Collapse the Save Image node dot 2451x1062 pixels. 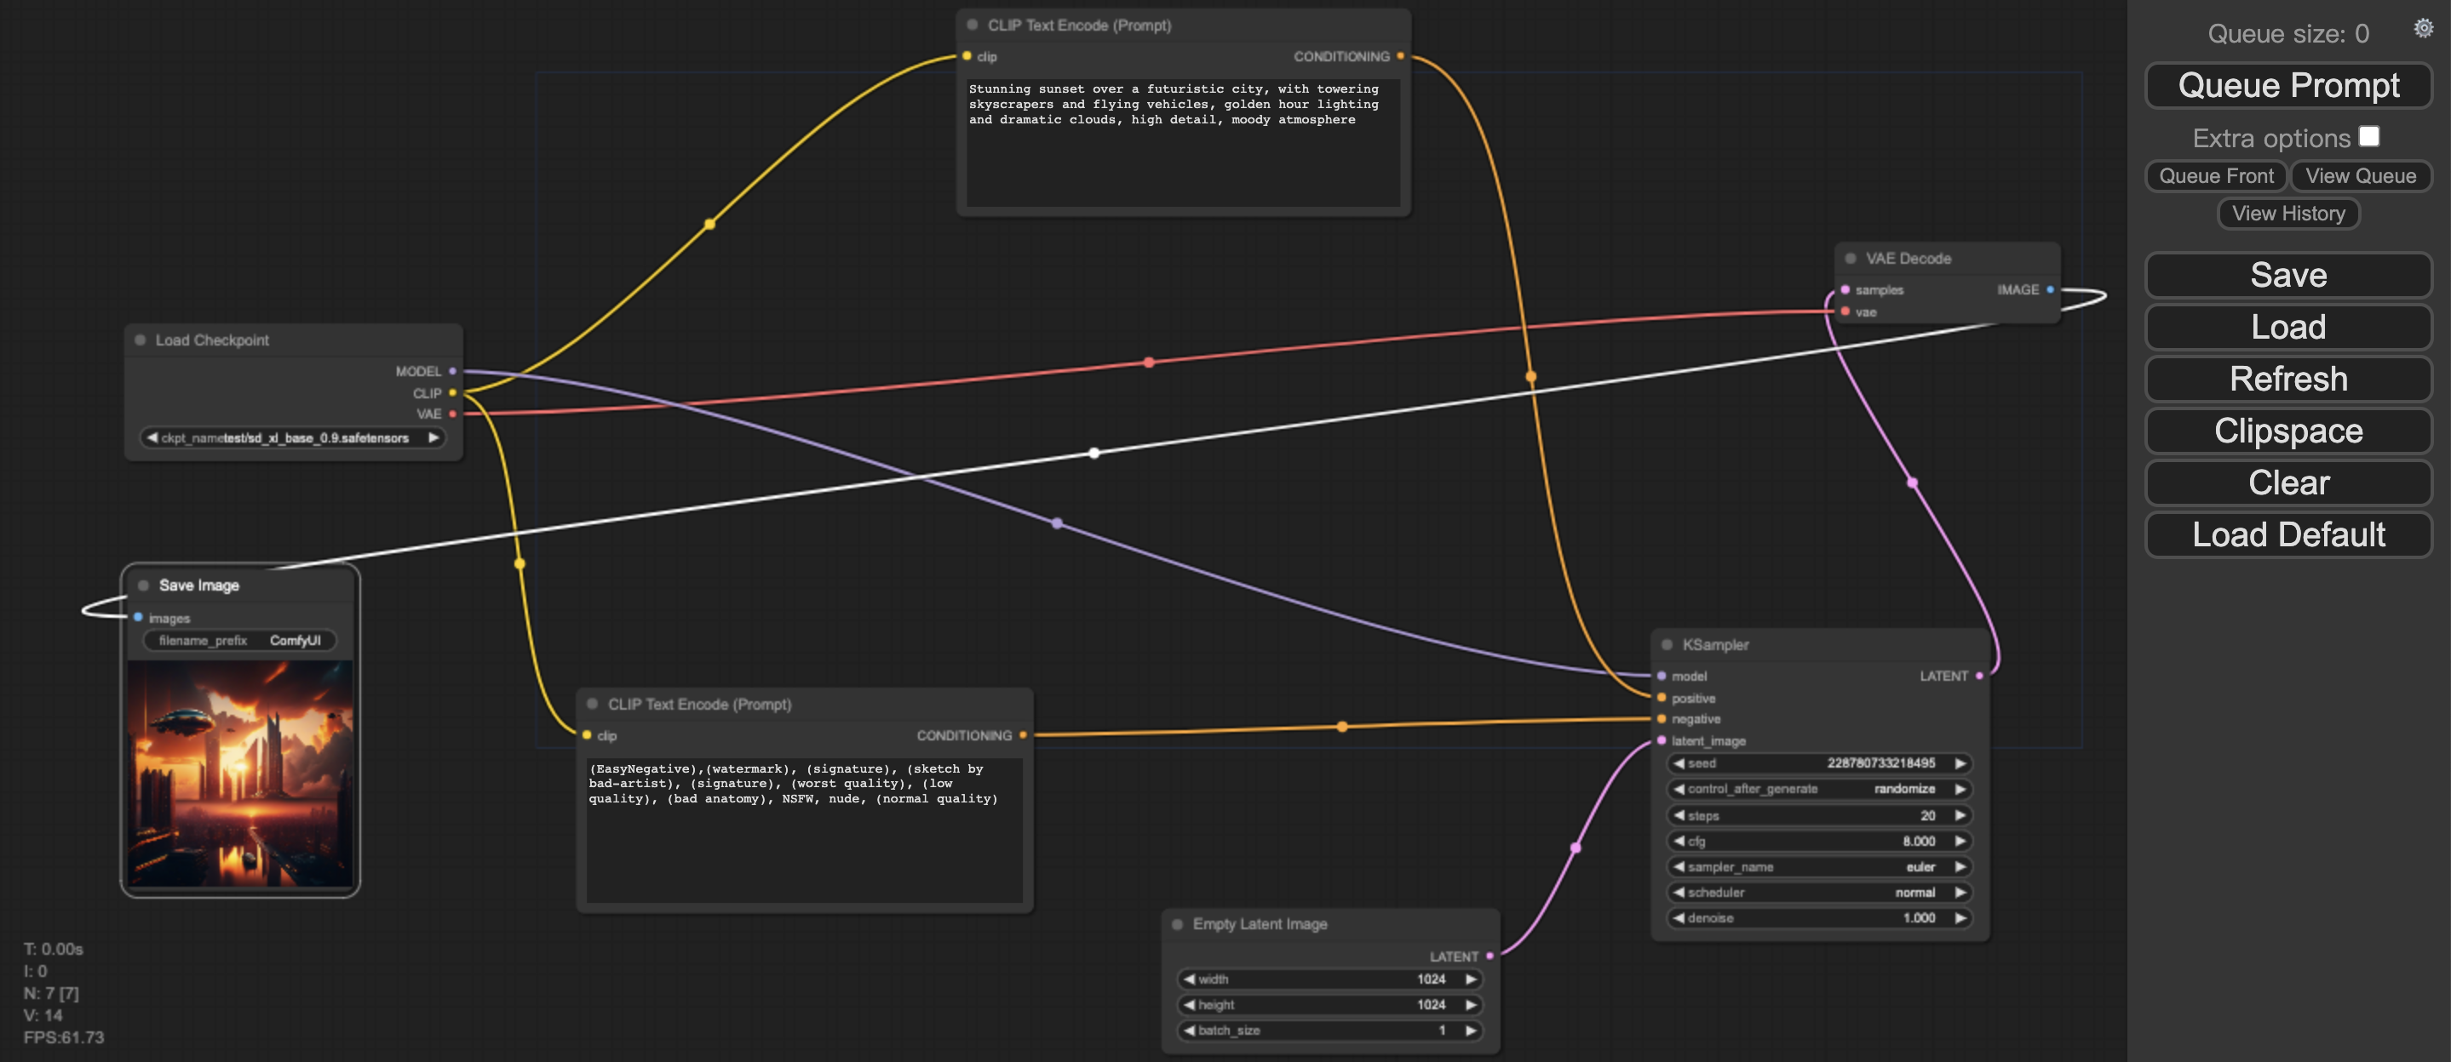(x=144, y=585)
